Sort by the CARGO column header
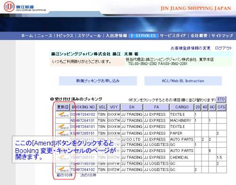Screen dimensions: 236x185 [x=182, y=107]
